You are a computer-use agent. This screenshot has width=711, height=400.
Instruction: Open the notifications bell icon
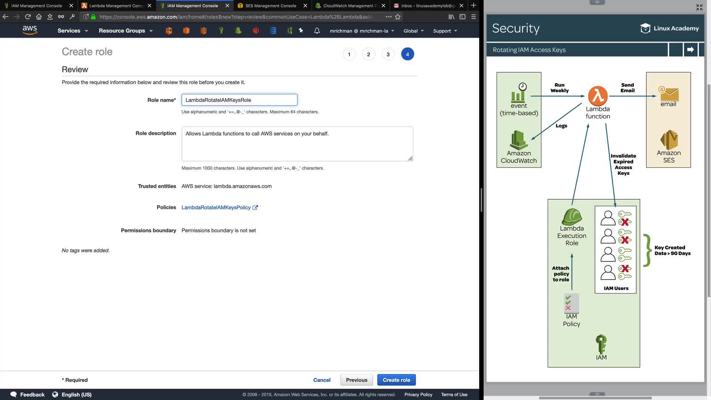pos(317,31)
